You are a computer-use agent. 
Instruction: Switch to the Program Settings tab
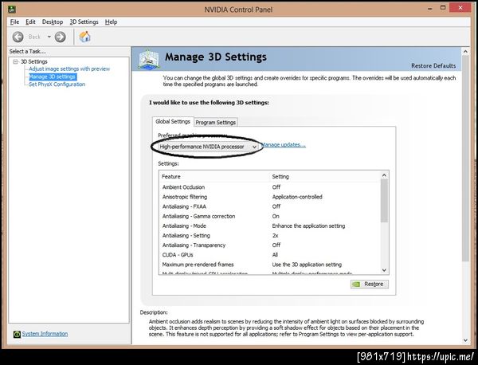point(216,122)
